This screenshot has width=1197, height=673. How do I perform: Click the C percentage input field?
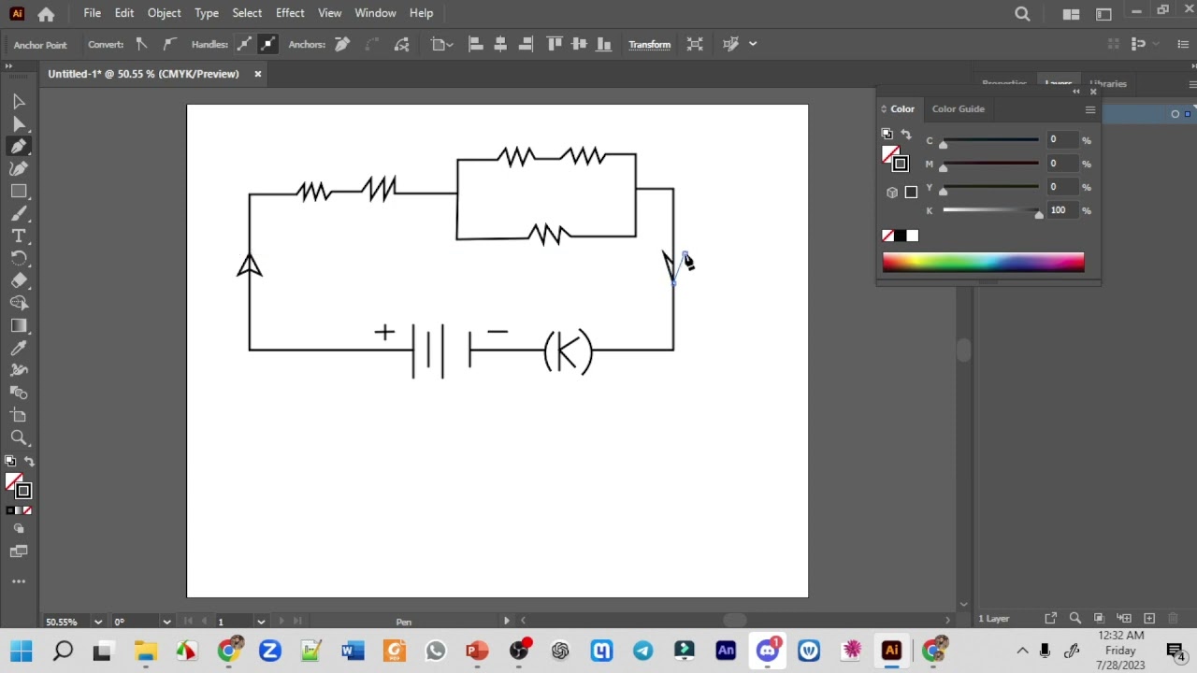point(1061,140)
